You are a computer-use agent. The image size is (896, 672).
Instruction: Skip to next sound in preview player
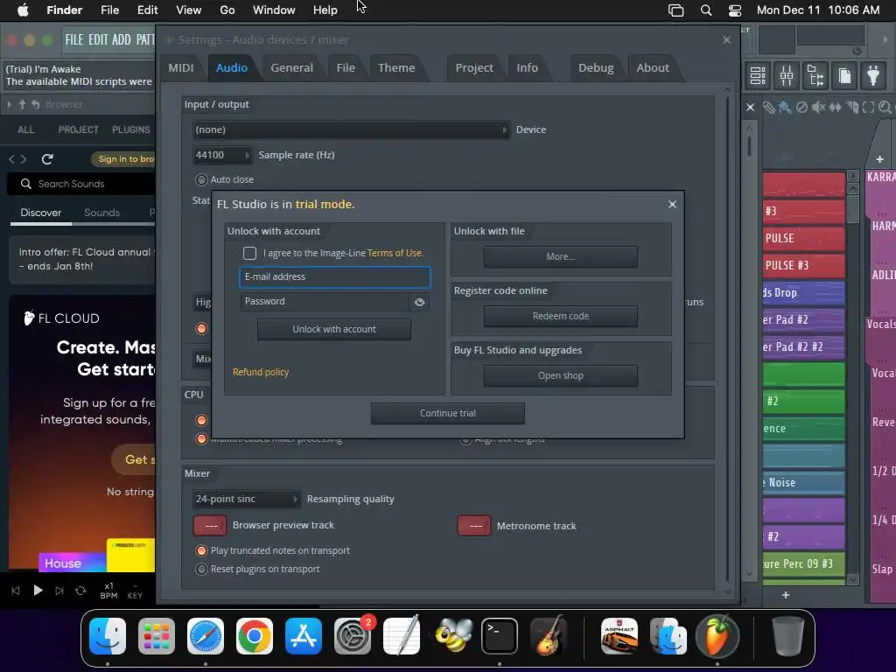pos(59,591)
